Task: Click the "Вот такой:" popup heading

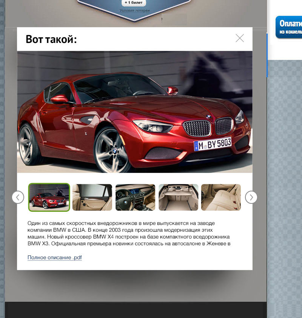Action: tap(51, 39)
